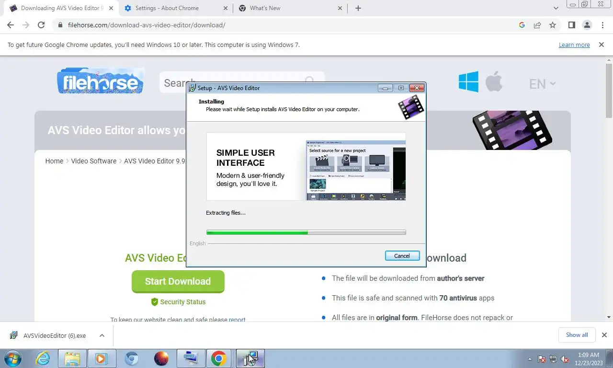Click the installer progress bar
The height and width of the screenshot is (368, 613).
click(x=306, y=232)
